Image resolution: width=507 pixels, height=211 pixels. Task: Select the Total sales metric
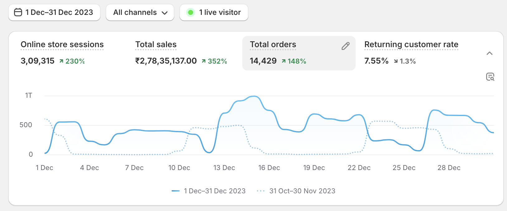(156, 45)
